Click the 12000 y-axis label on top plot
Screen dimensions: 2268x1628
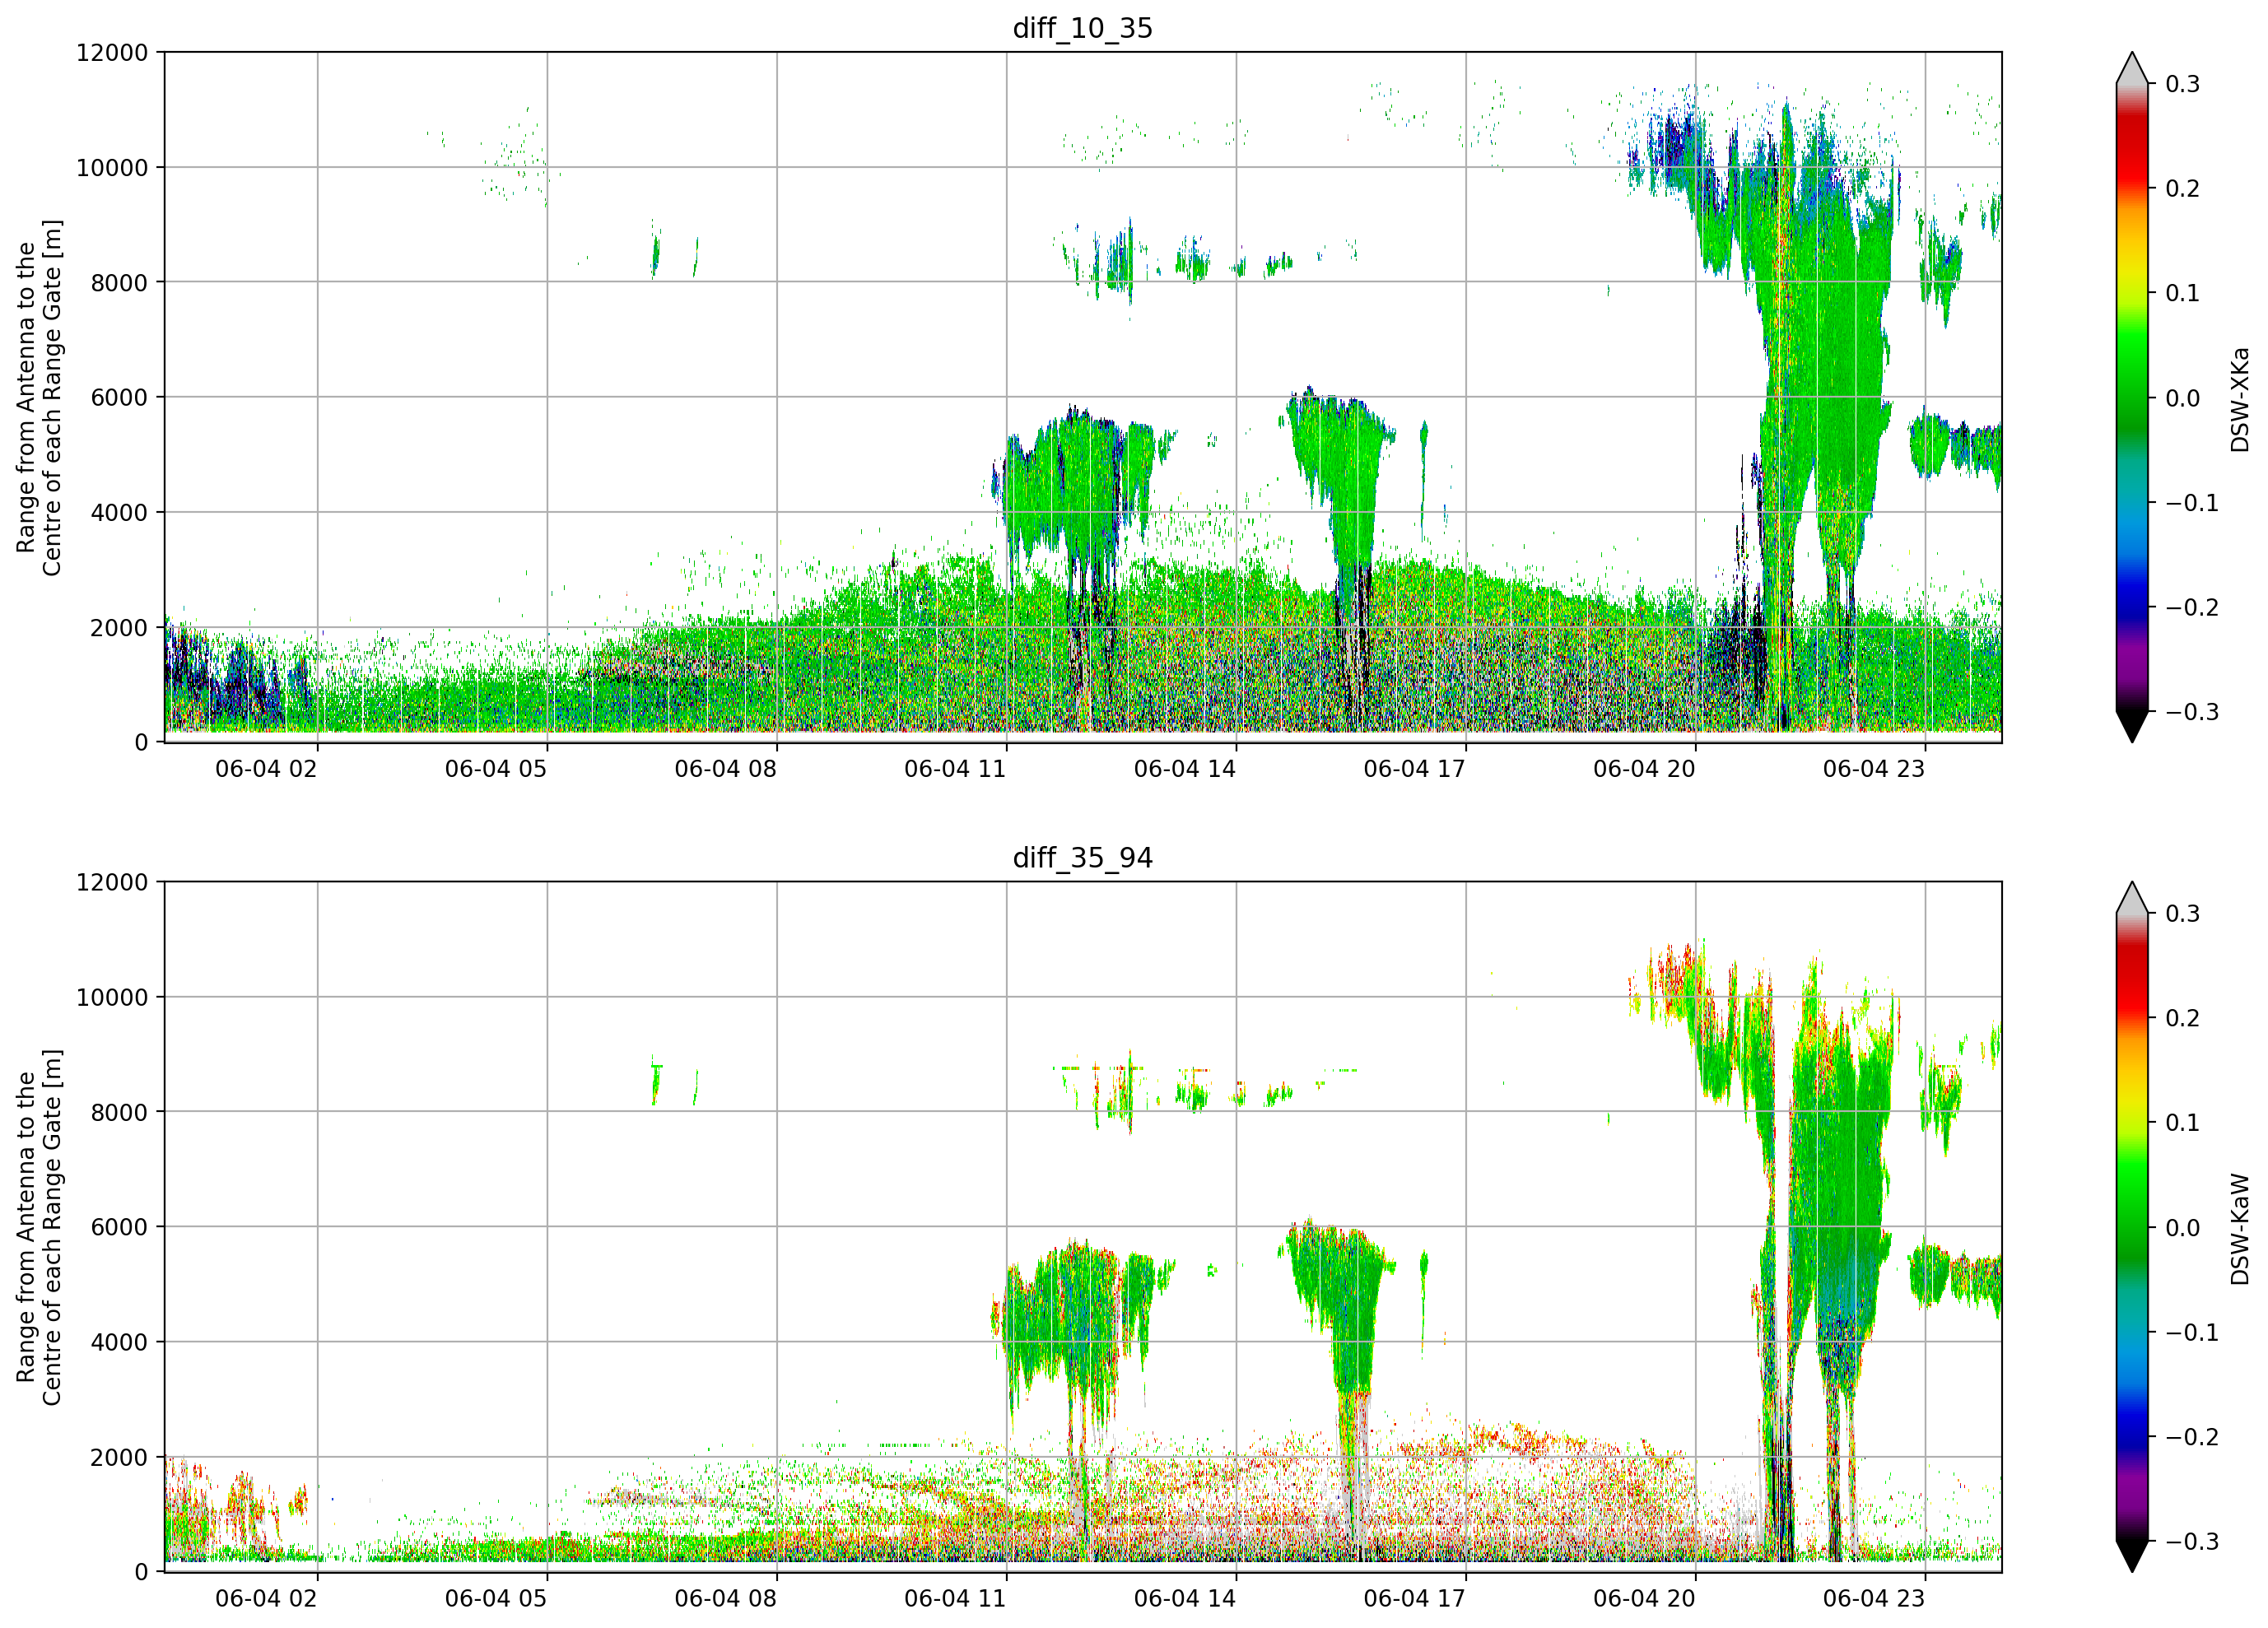click(112, 52)
